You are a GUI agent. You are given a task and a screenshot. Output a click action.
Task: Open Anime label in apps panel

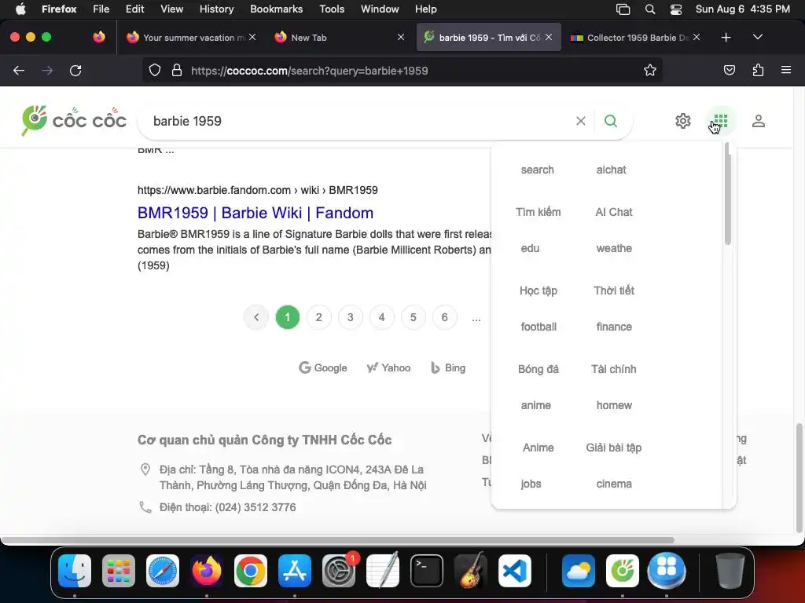(538, 448)
